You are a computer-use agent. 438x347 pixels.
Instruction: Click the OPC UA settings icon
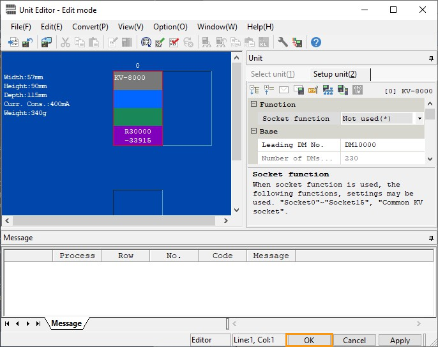pyautogui.click(x=357, y=90)
